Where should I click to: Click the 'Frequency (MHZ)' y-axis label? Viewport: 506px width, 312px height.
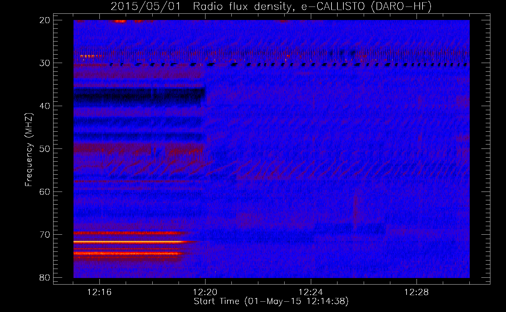(x=29, y=150)
